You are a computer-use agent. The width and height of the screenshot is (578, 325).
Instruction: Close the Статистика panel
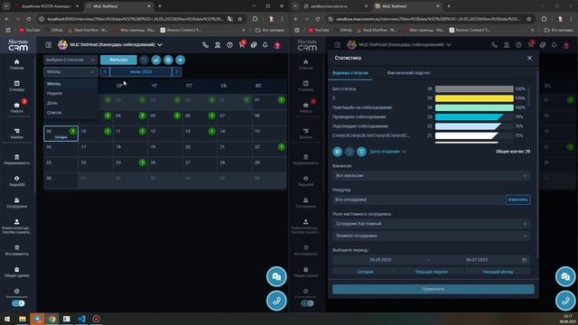click(530, 58)
